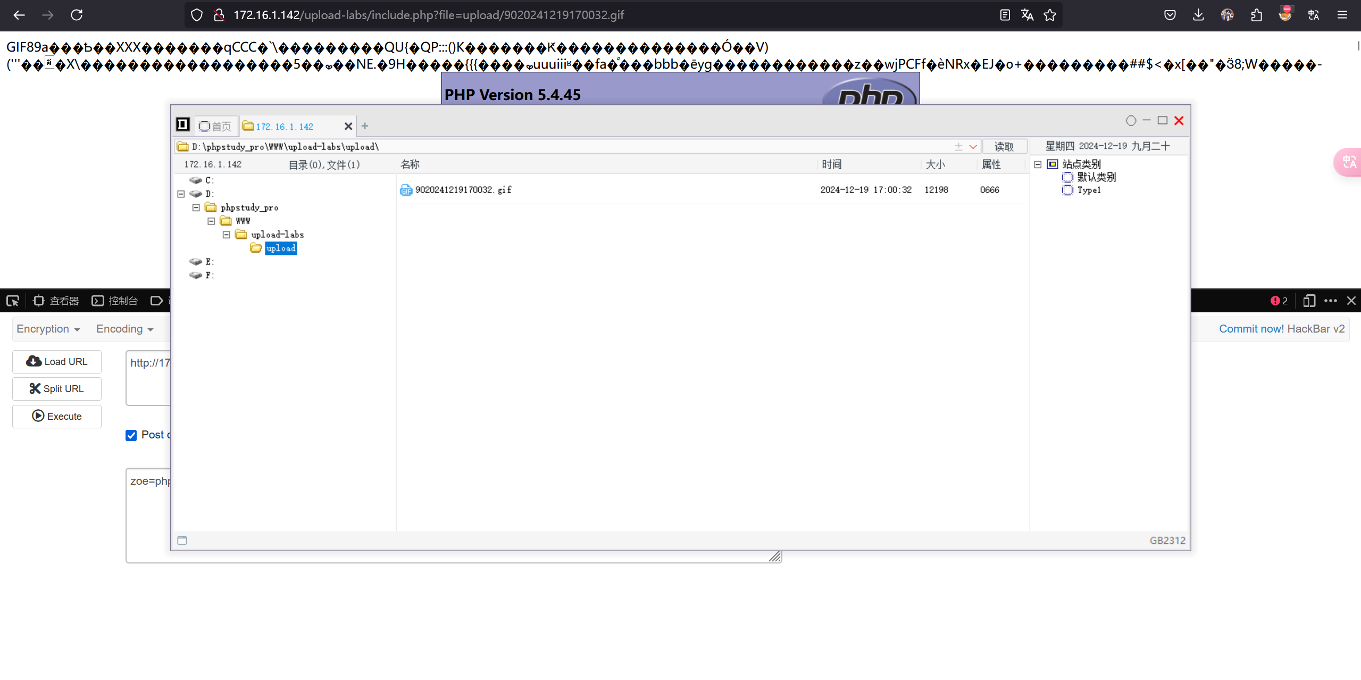The height and width of the screenshot is (680, 1361).
Task: Collapse the 站点类别 category node
Action: click(1037, 164)
